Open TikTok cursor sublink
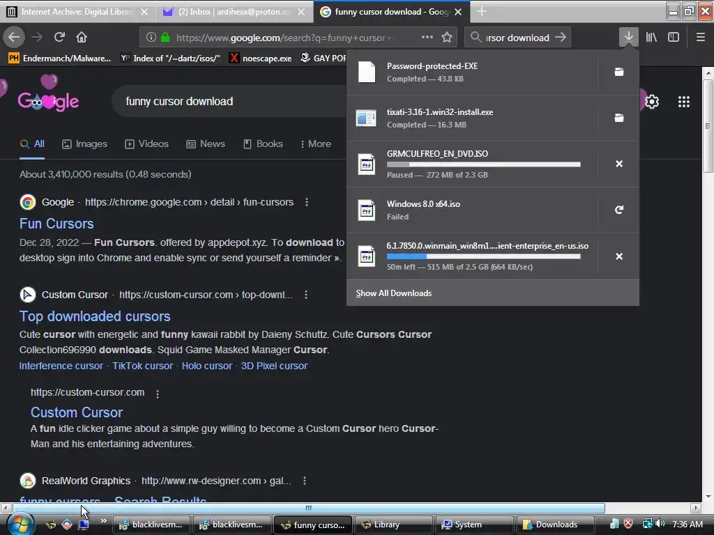Image resolution: width=714 pixels, height=535 pixels. pos(142,366)
